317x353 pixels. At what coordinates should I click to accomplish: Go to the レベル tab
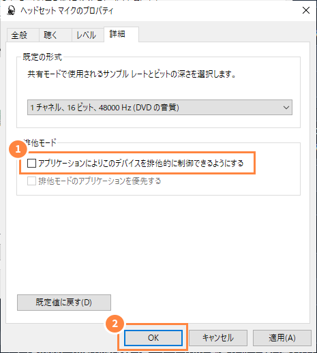(x=86, y=35)
